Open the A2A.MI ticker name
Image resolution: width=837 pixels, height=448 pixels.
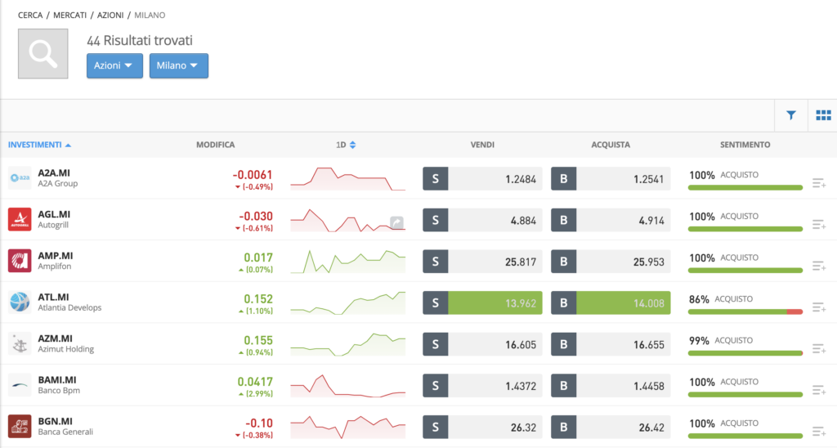click(54, 173)
